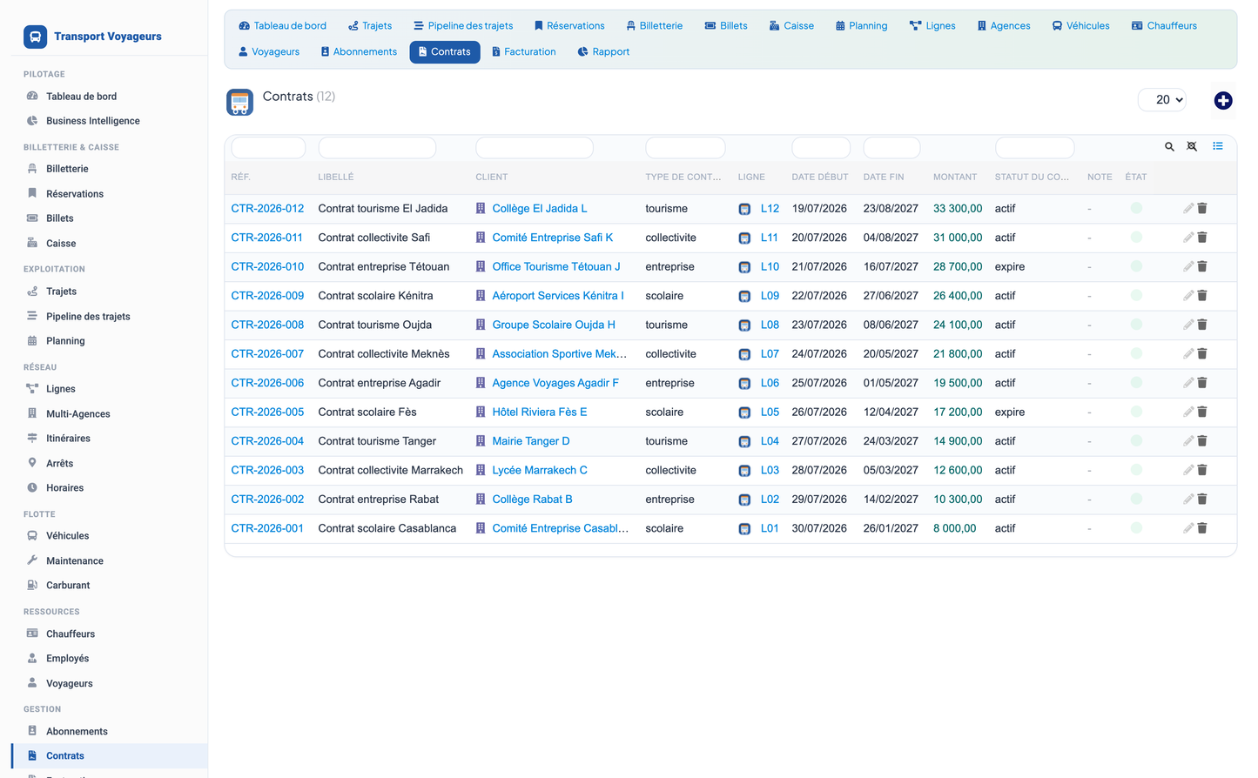
Task: Edit contract CTR-2026-007 with pencil icon
Action: pos(1188,353)
